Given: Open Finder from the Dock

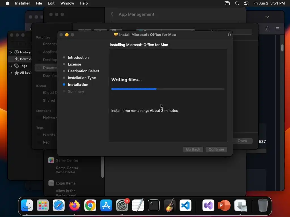Looking at the screenshot, I should tap(27, 205).
